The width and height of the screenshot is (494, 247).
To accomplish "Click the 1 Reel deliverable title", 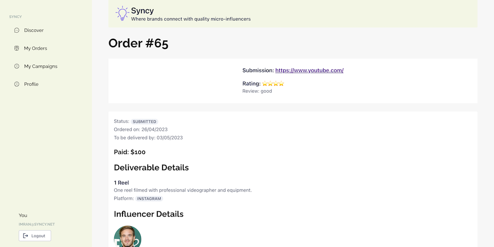I will pyautogui.click(x=122, y=183).
